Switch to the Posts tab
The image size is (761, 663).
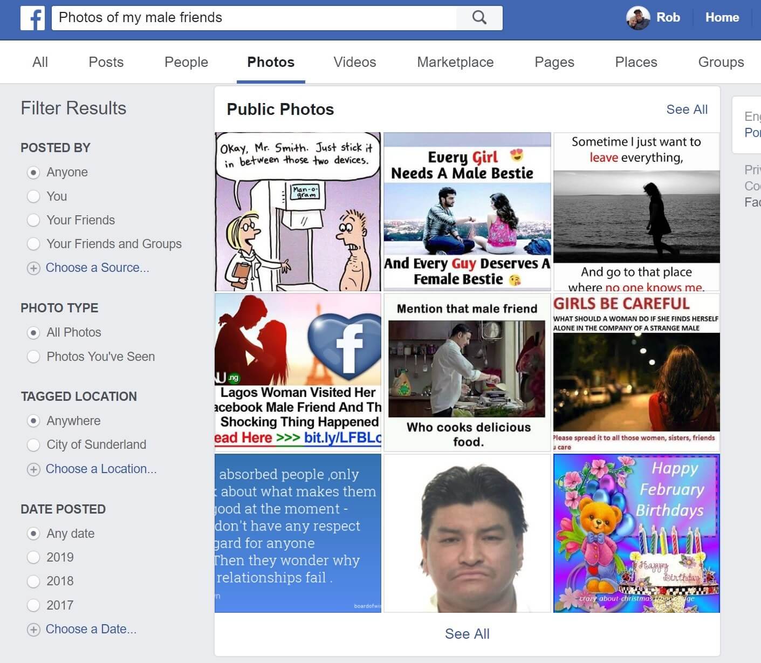click(x=106, y=62)
